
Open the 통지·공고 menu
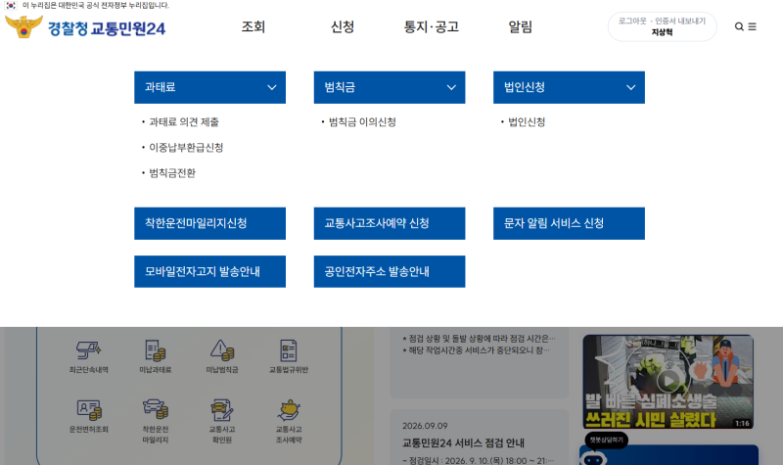coord(432,26)
